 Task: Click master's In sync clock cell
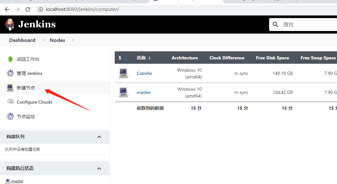pos(241,93)
